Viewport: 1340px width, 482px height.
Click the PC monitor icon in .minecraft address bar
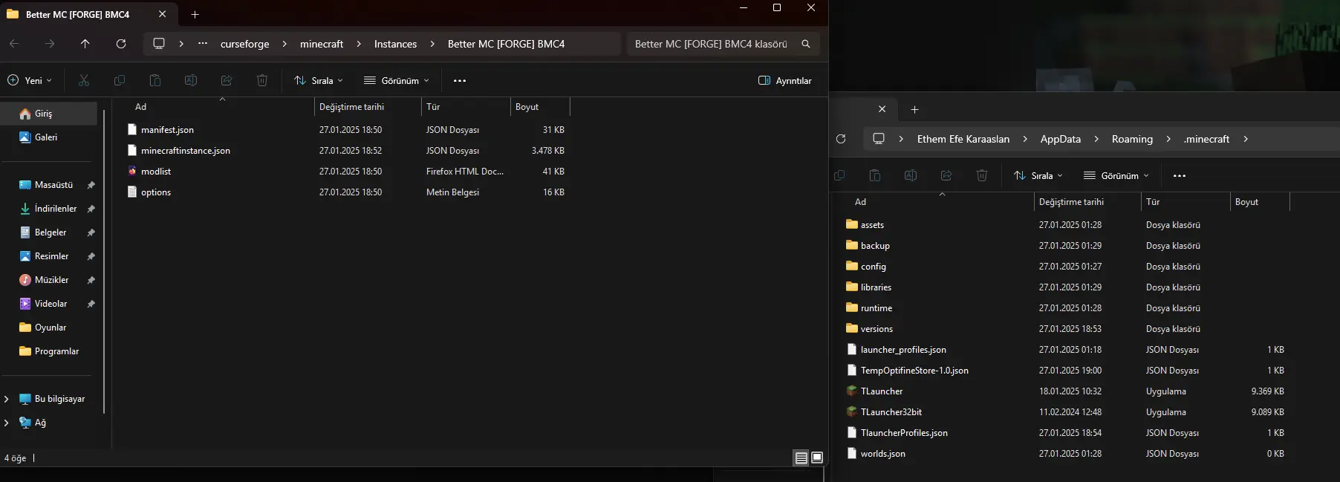pos(879,139)
